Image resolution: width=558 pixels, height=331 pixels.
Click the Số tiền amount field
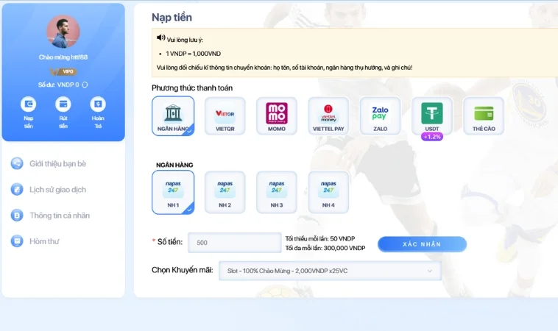point(234,243)
